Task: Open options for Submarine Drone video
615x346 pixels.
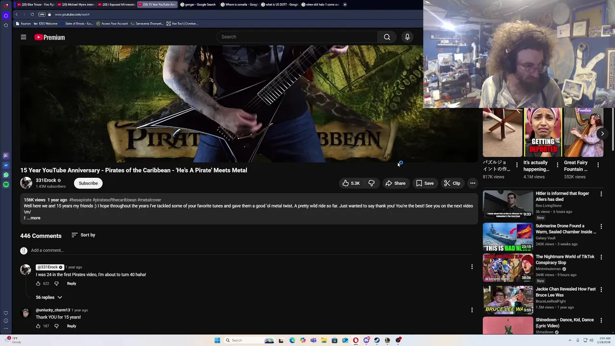Action: [601, 226]
